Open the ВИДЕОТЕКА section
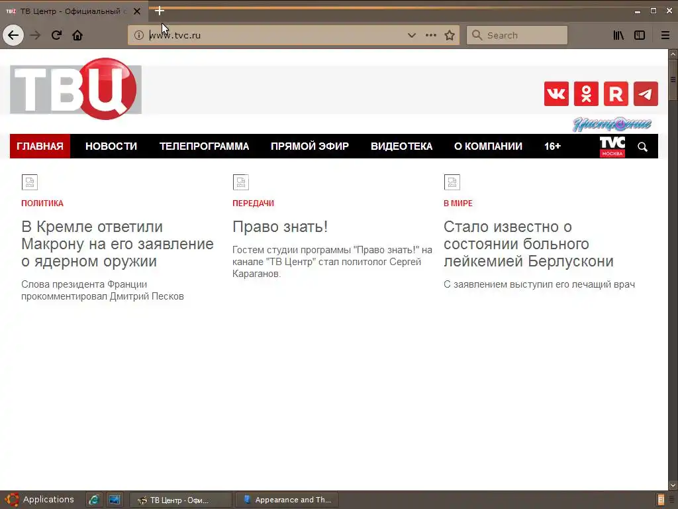The image size is (678, 509). (x=401, y=146)
